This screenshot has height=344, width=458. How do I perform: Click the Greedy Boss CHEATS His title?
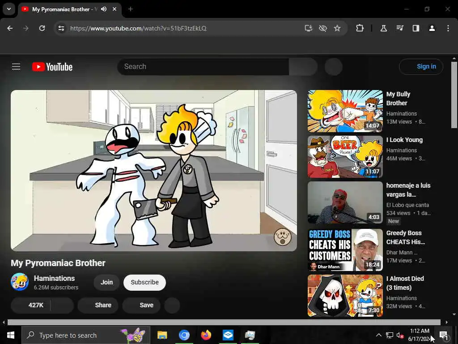point(406,237)
